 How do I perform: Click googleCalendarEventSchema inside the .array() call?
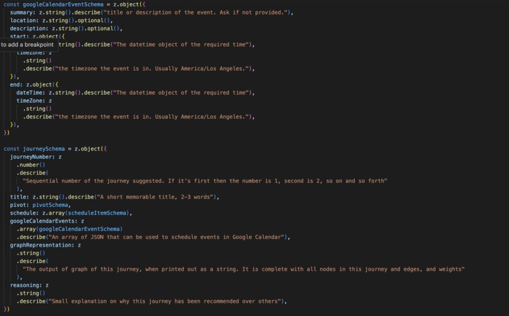79,229
